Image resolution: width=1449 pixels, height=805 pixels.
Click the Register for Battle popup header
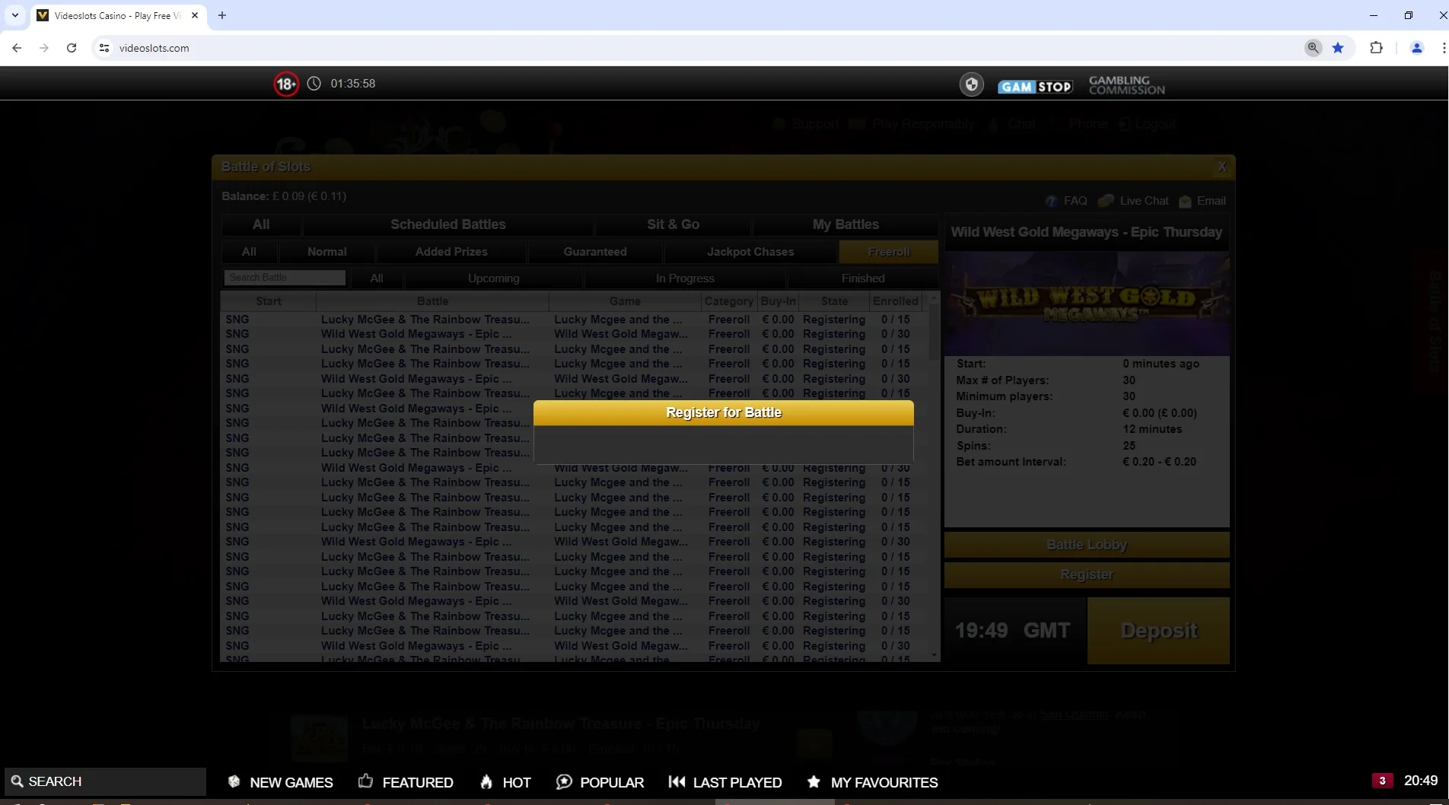click(723, 412)
